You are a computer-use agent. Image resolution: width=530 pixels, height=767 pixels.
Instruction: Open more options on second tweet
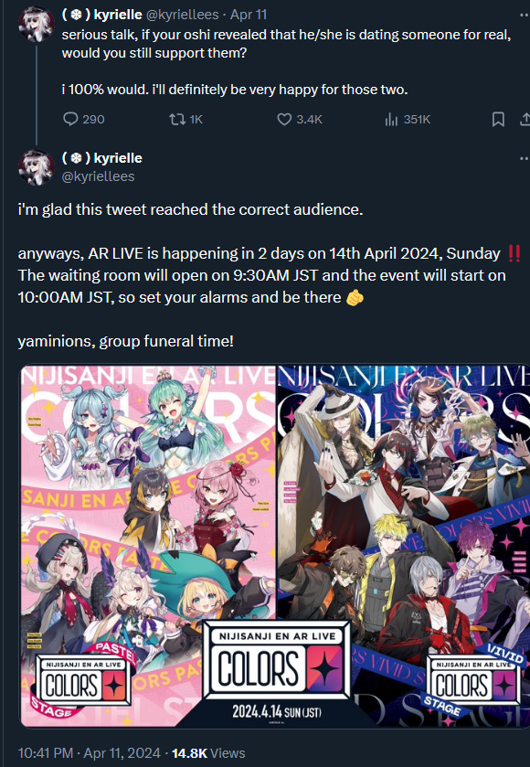[x=525, y=158]
